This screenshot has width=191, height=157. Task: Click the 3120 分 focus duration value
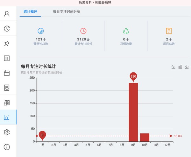click(83, 39)
